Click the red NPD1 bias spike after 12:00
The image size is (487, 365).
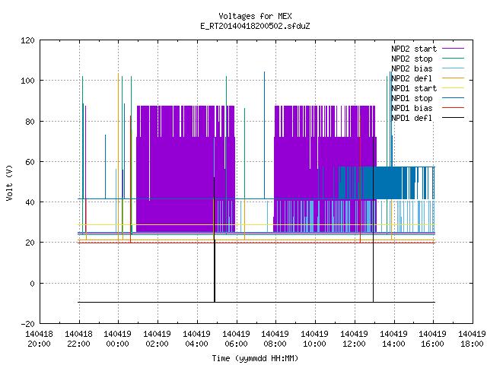point(360,179)
